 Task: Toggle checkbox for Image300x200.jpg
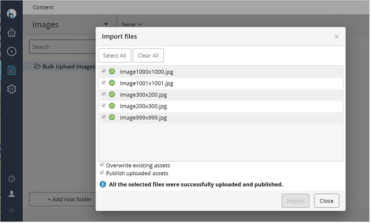click(x=104, y=94)
